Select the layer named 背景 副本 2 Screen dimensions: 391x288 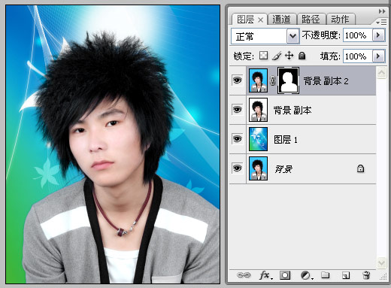click(326, 81)
